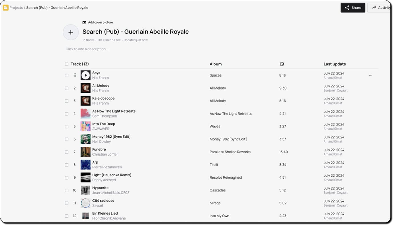Open the track "Into The Deep" by AVAWAVES

(x=104, y=124)
